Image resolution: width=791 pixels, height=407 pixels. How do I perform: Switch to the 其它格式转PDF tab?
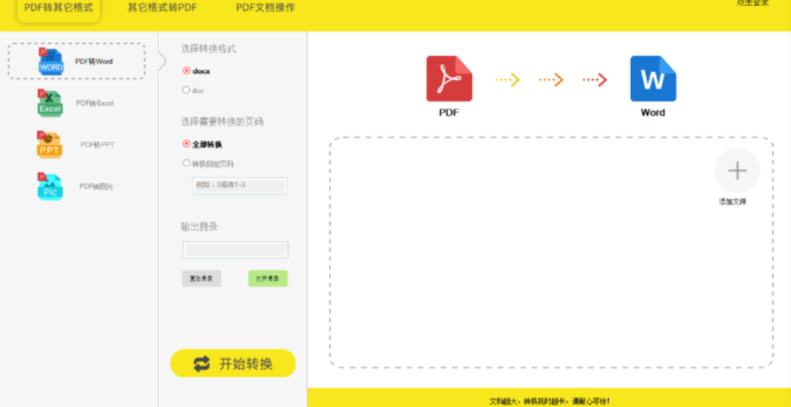162,8
